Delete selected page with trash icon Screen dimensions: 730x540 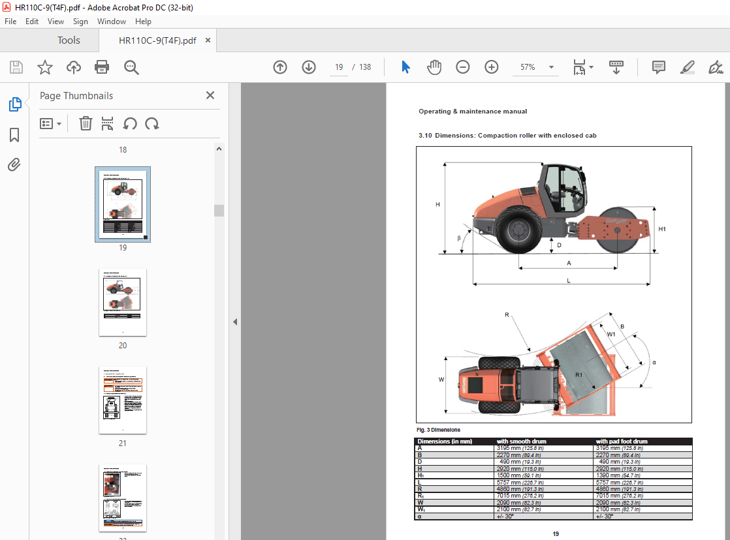86,124
